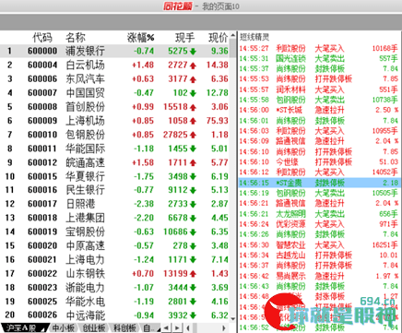Click the horizontal scrollbar left arrow
This screenshot has height=333, width=402.
(x=188, y=328)
